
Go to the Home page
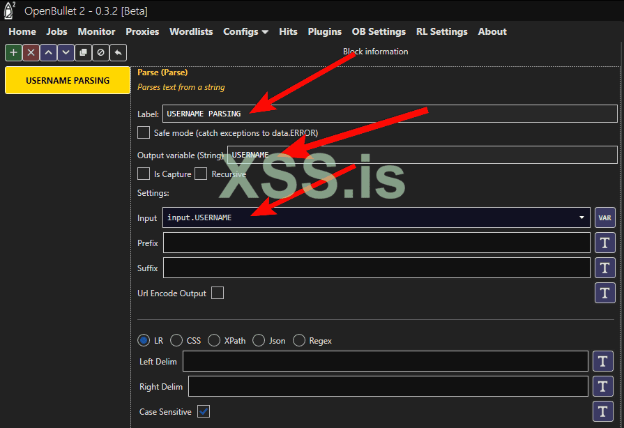(22, 32)
